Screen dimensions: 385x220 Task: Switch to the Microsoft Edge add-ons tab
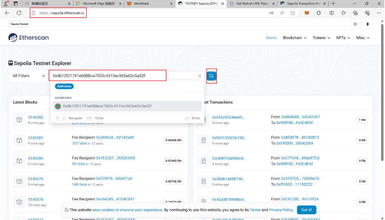point(99,4)
